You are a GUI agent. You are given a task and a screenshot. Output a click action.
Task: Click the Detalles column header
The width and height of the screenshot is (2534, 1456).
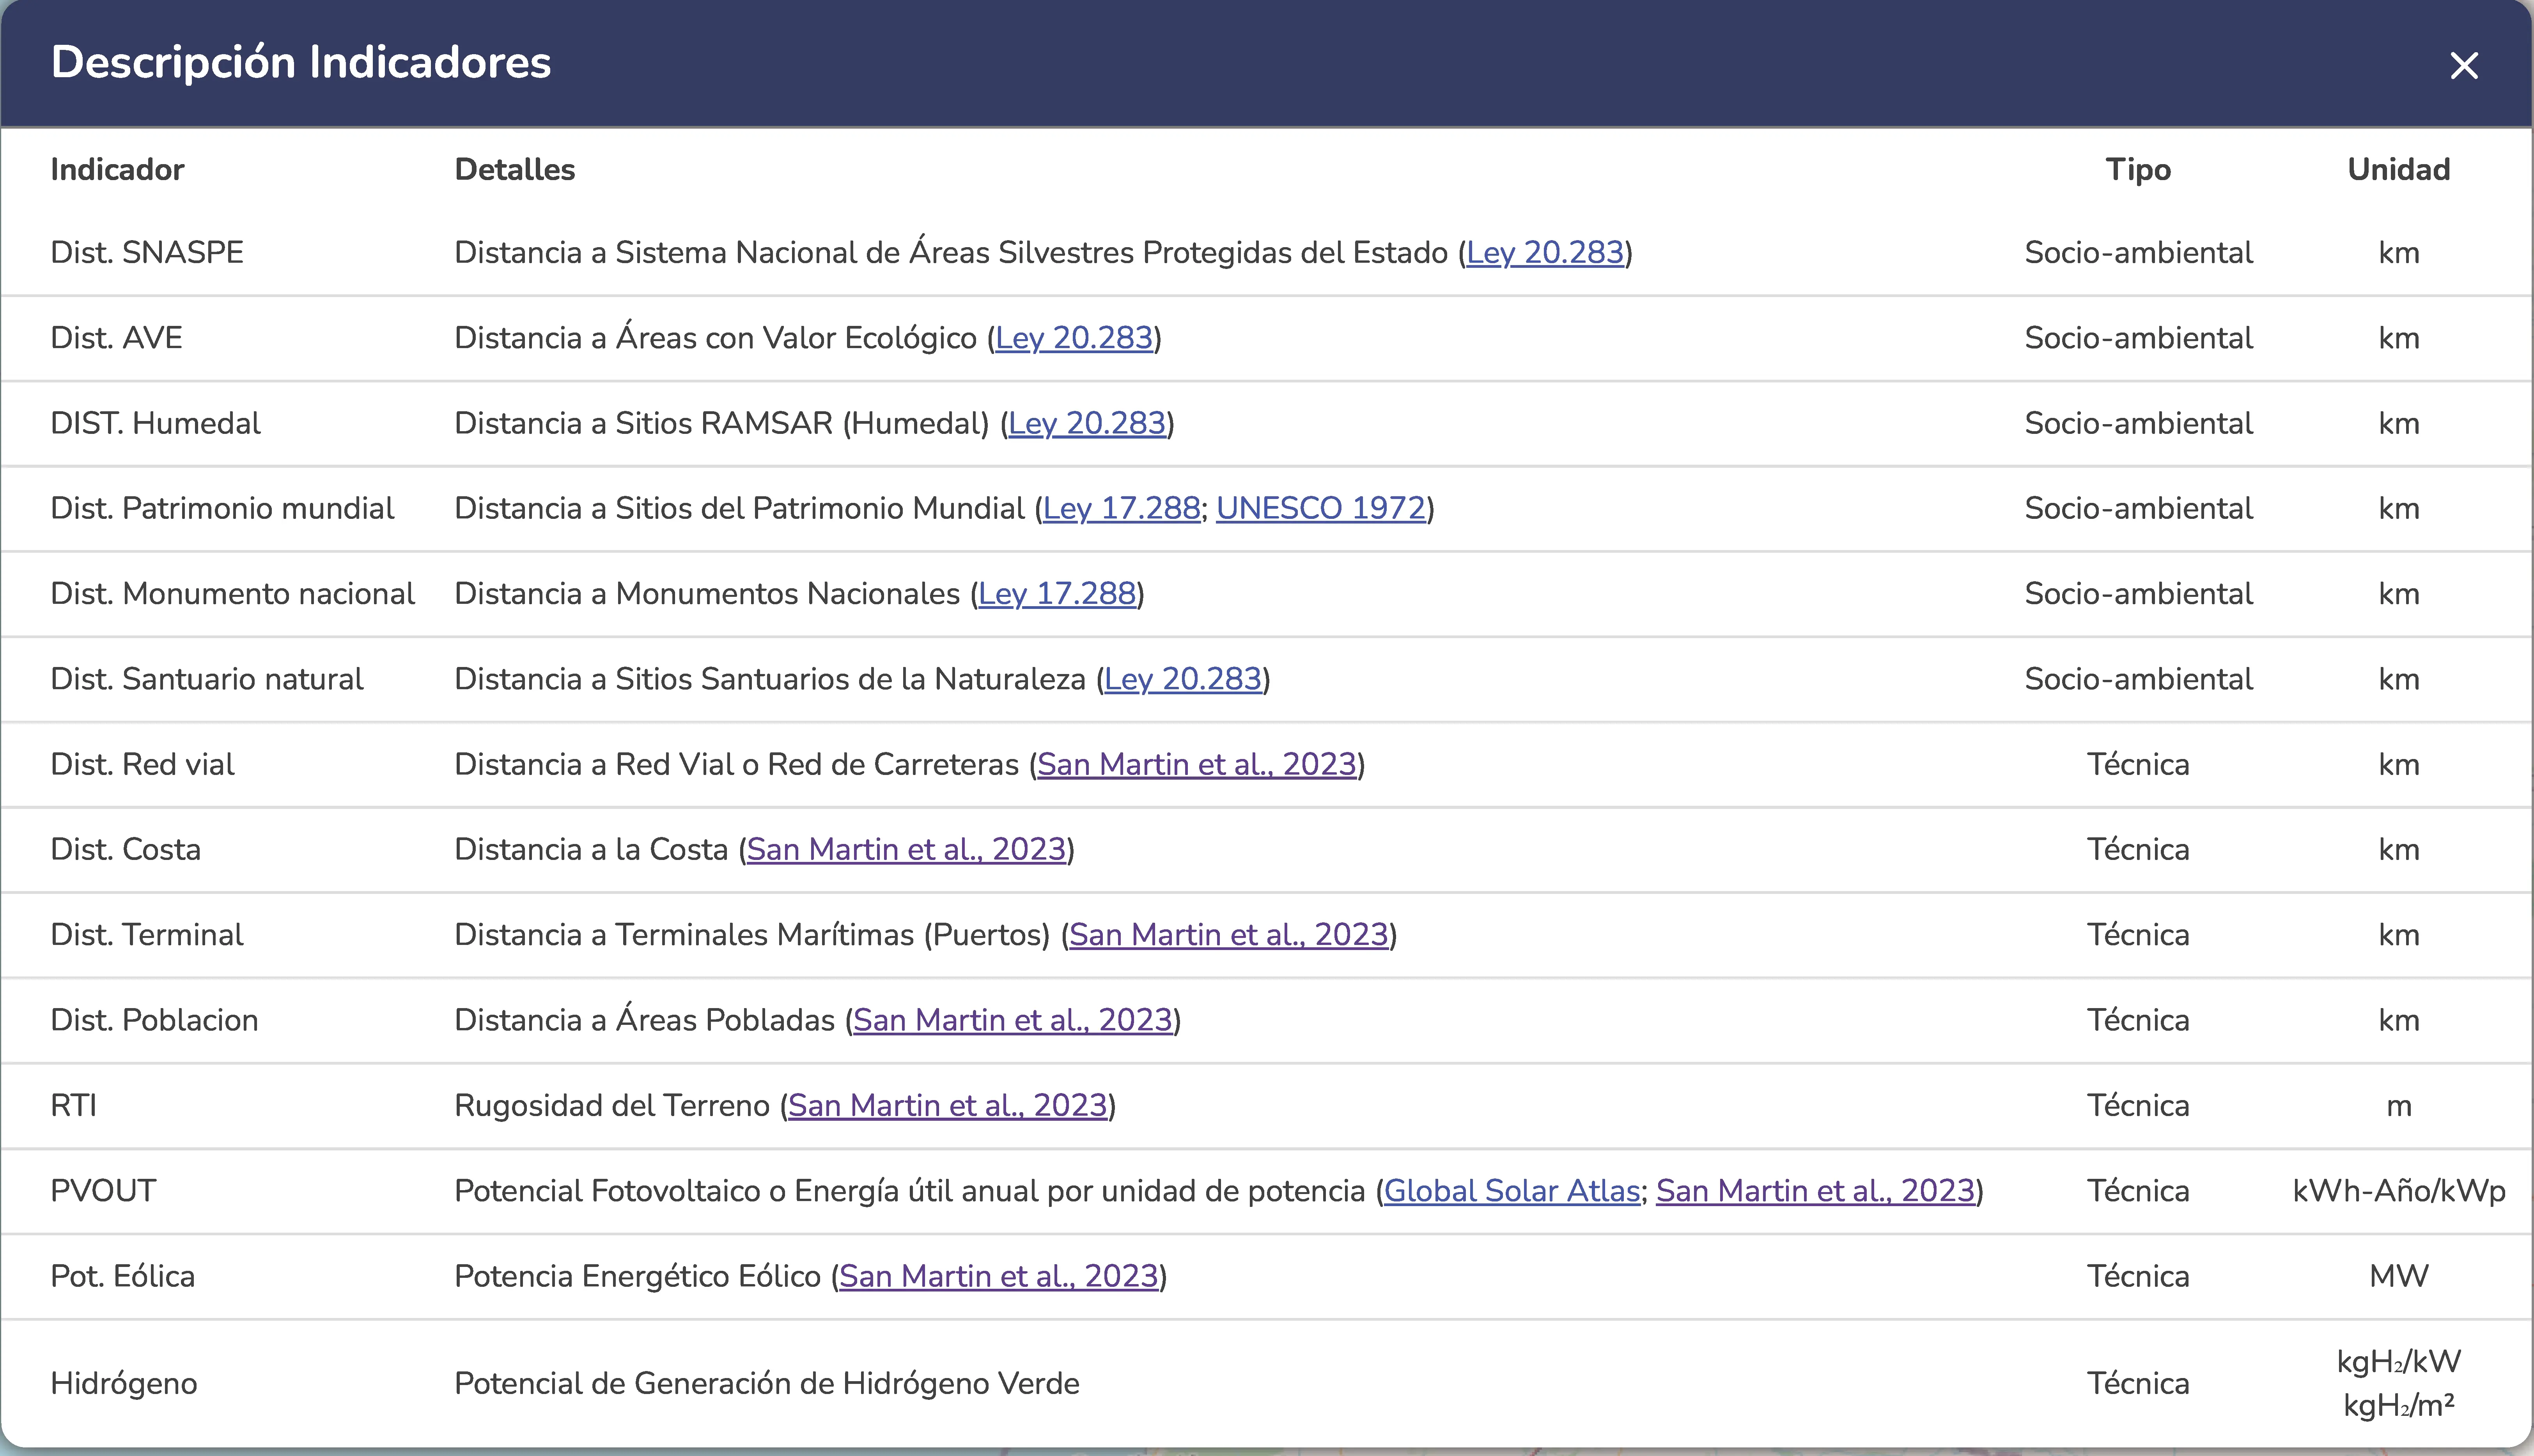click(514, 170)
